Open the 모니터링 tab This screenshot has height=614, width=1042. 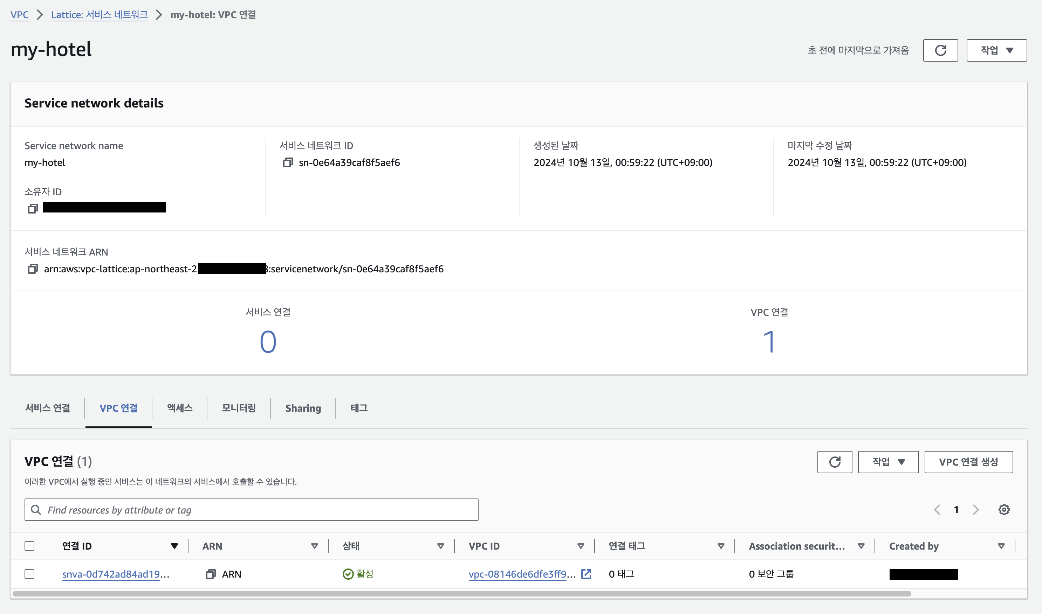(239, 409)
